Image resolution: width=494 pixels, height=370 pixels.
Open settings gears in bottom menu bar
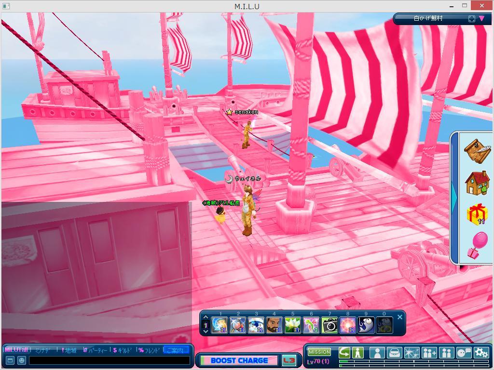[x=481, y=353]
